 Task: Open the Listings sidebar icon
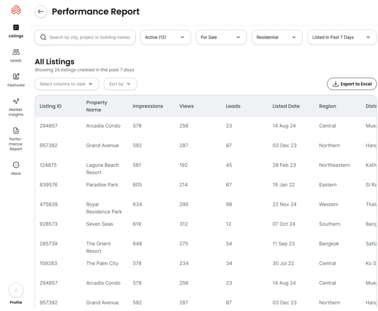16,27
